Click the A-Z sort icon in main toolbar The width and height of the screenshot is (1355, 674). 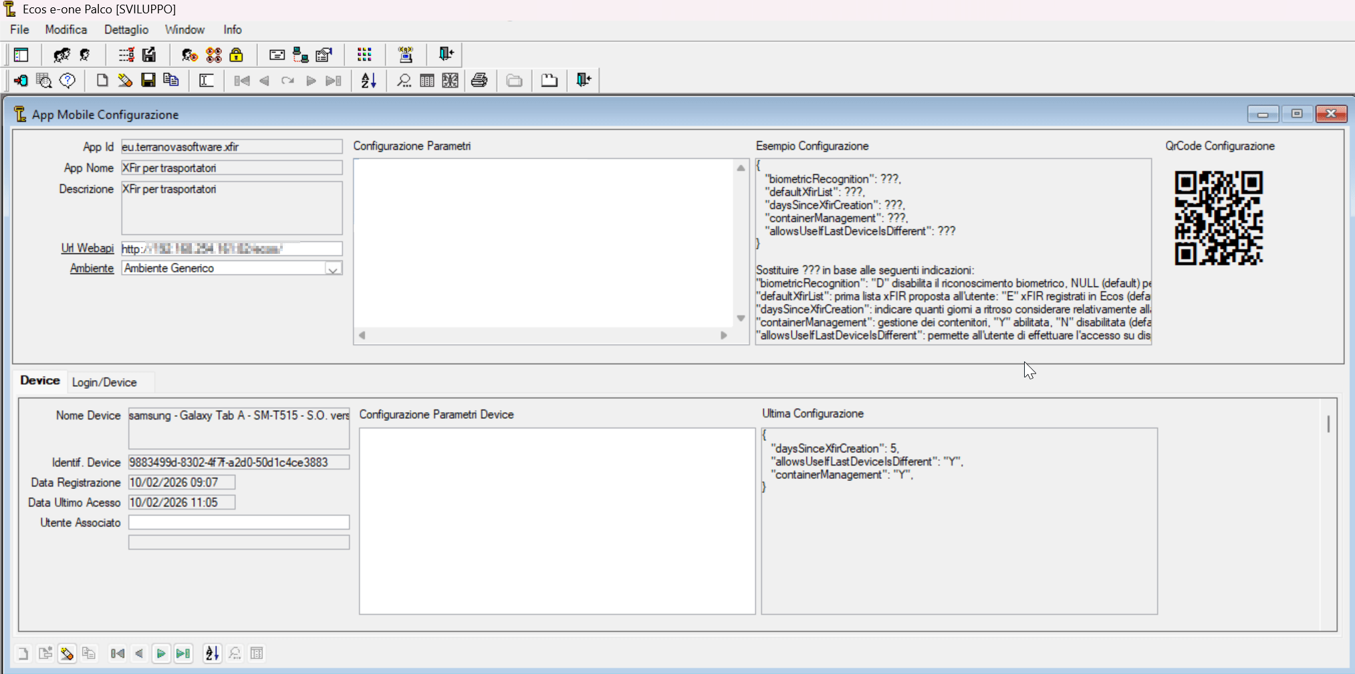coord(368,81)
